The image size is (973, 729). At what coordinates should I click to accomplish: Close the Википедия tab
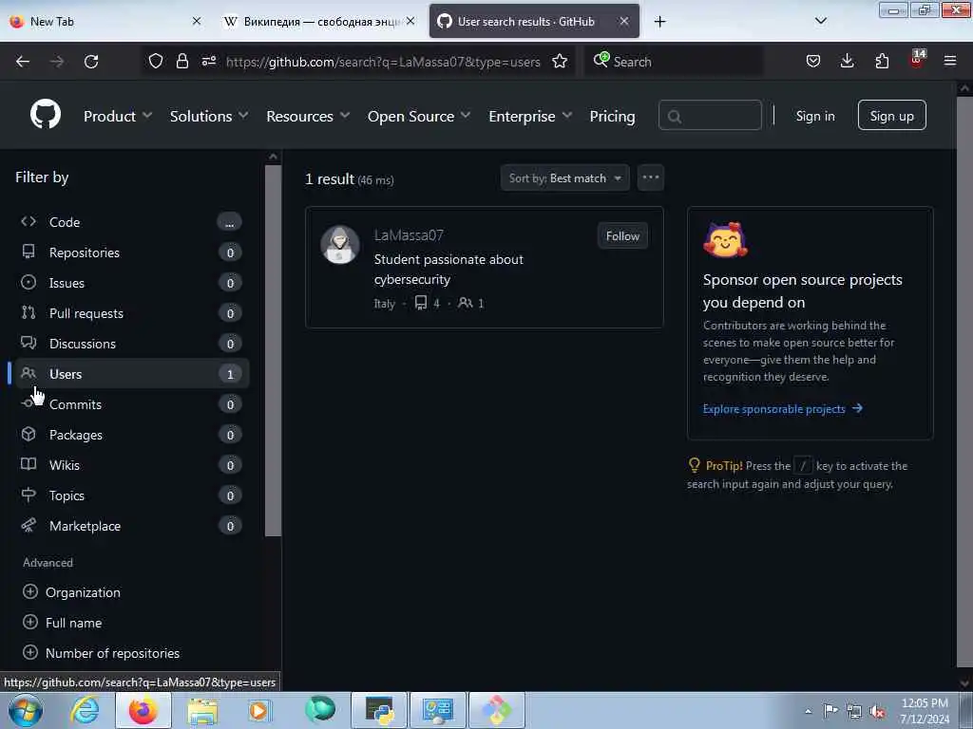[410, 21]
